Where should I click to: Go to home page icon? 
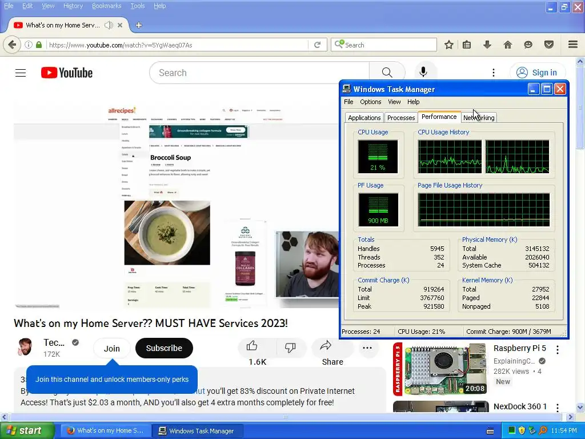507,45
